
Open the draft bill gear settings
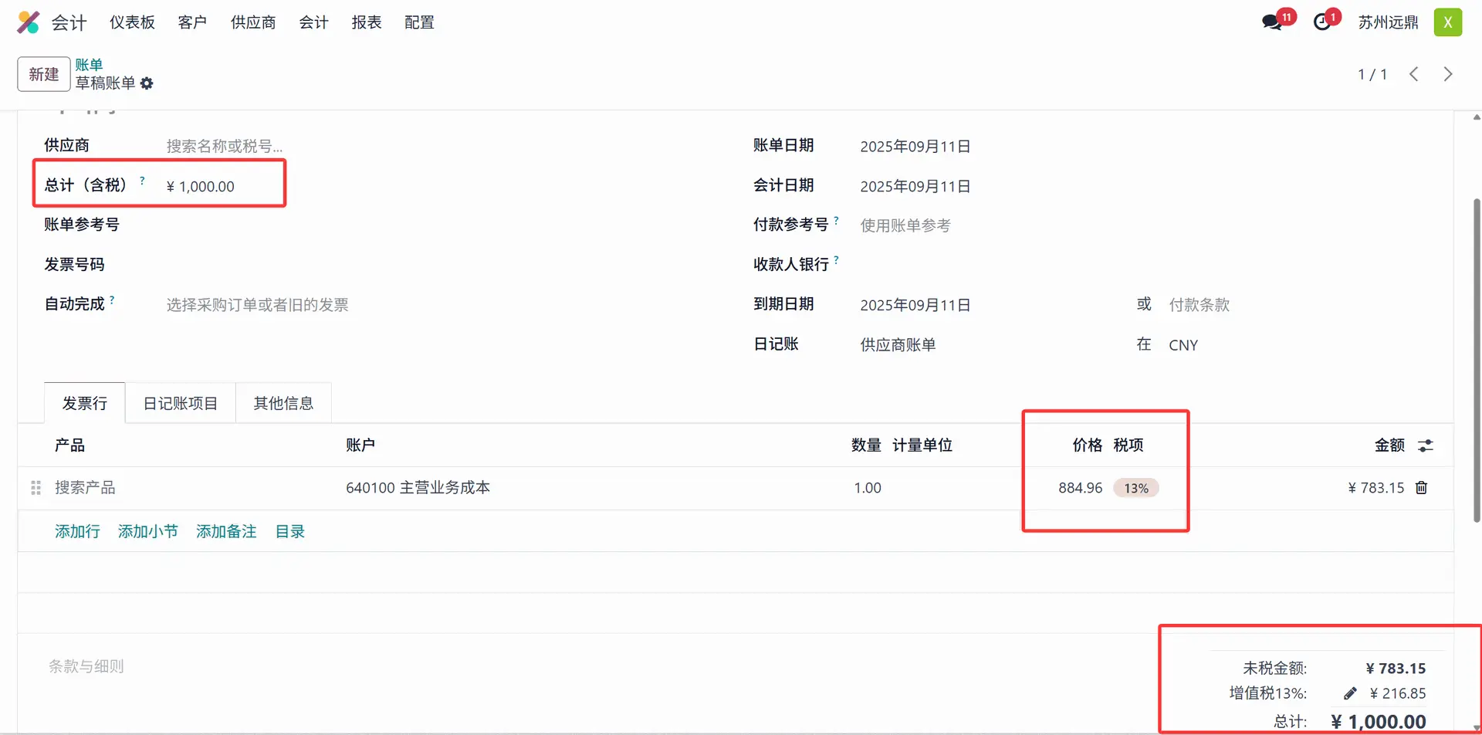point(147,83)
